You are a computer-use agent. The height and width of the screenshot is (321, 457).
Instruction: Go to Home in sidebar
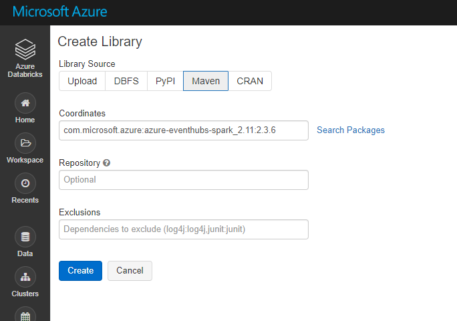[25, 108]
